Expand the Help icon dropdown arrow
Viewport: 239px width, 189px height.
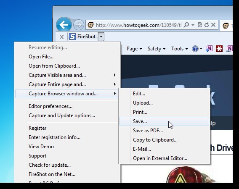[201, 49]
